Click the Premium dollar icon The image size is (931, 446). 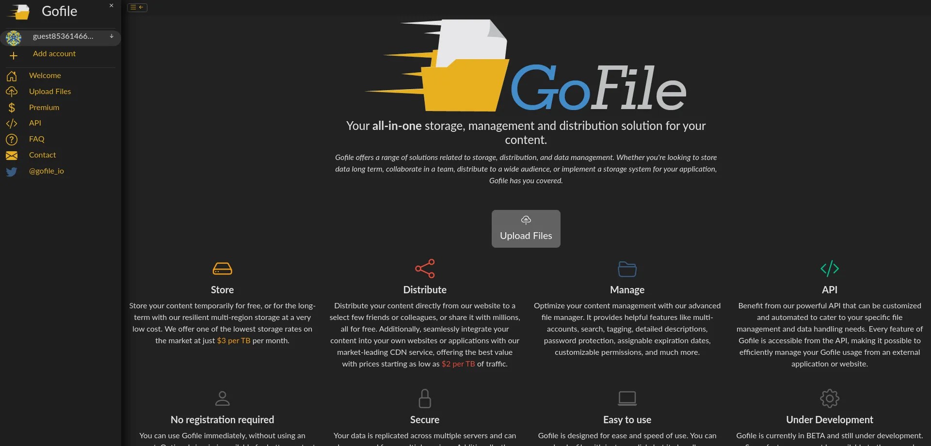12,108
